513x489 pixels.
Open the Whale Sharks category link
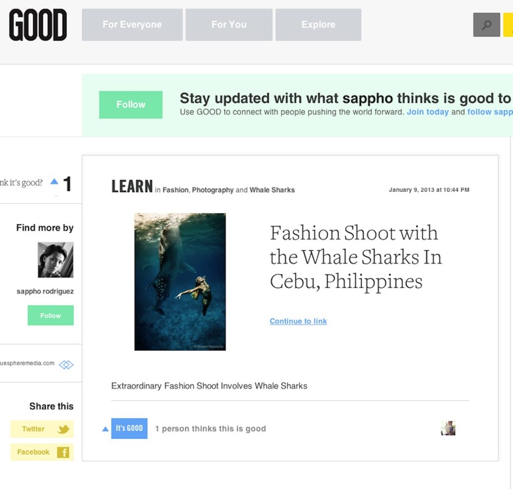pyautogui.click(x=272, y=190)
